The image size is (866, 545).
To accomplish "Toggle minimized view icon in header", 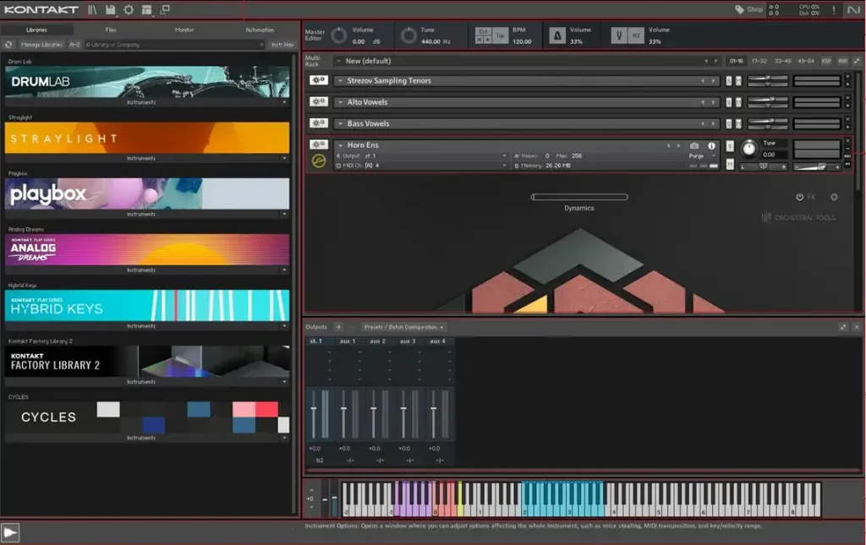I will click(x=165, y=10).
